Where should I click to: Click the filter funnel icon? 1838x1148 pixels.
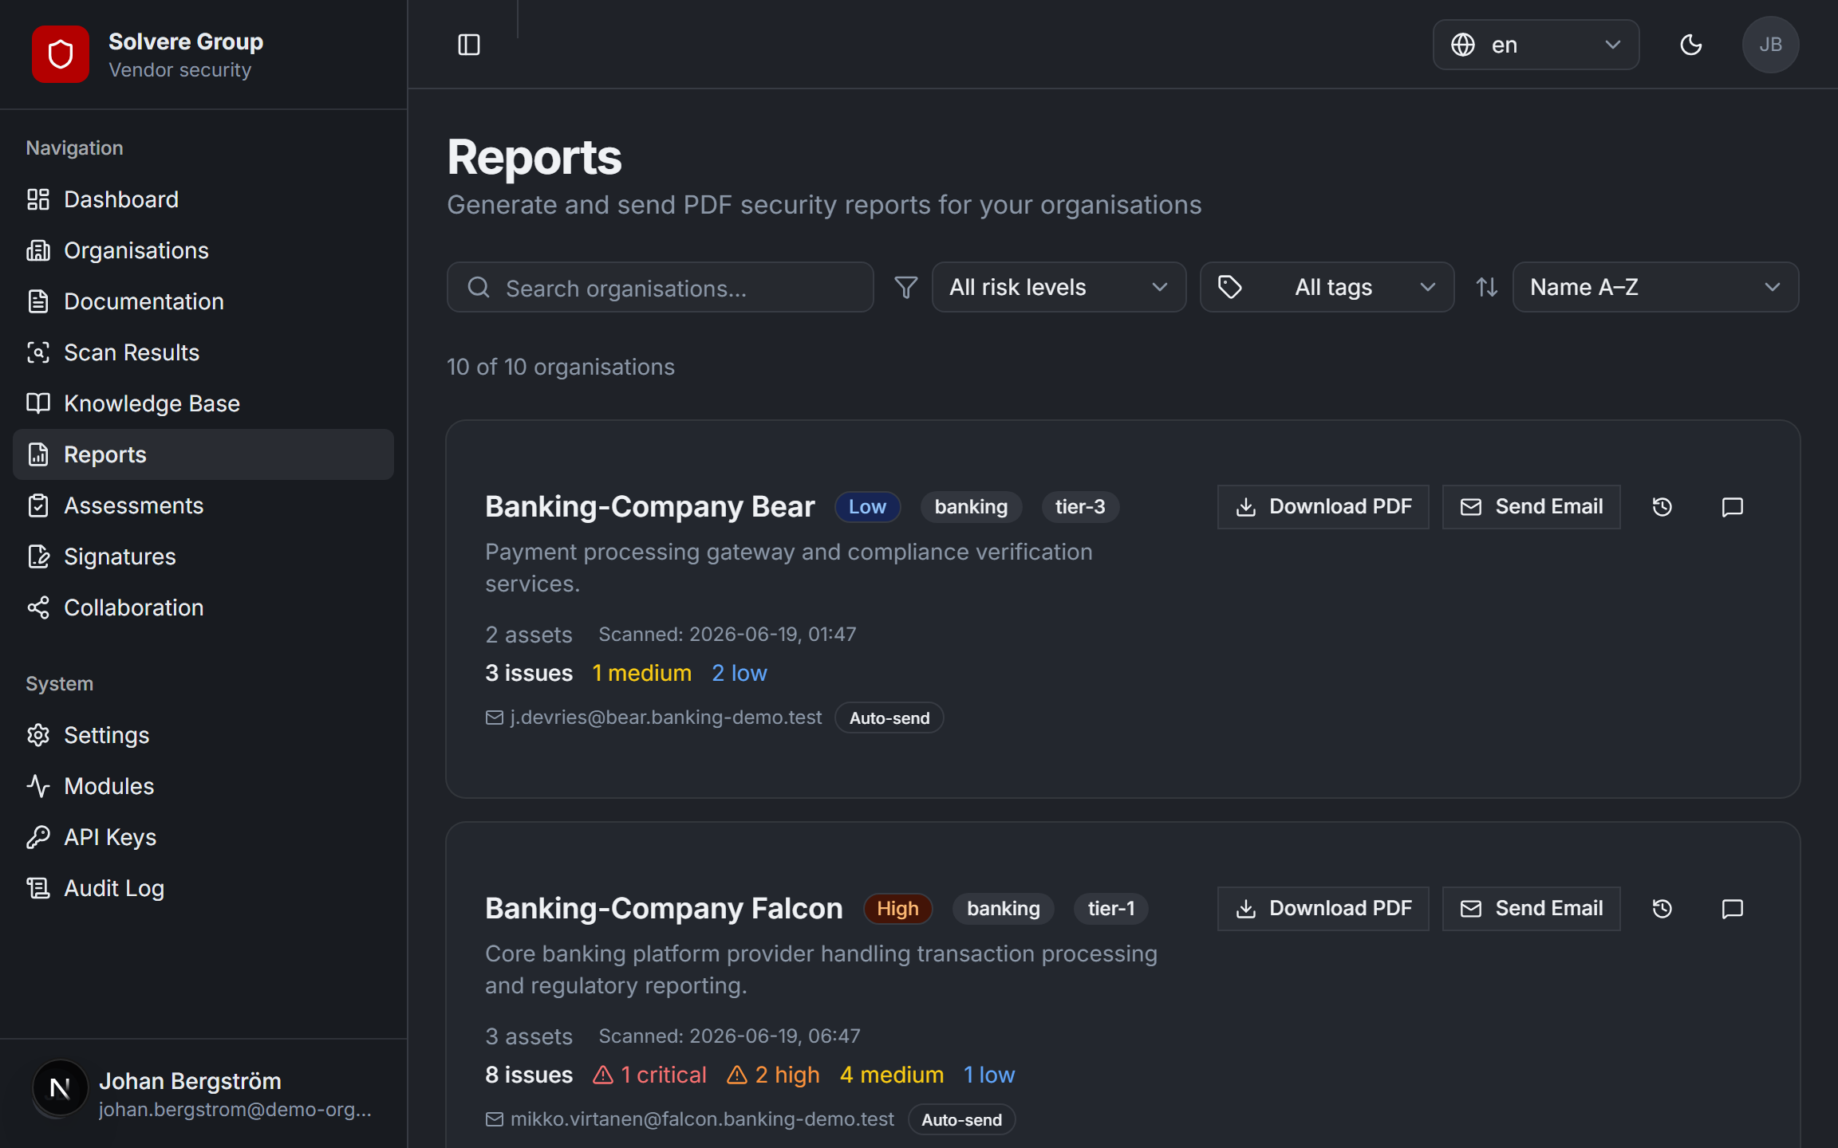click(906, 287)
